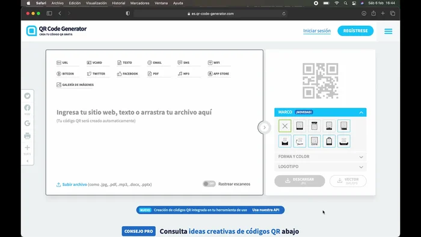Click the Usa nuestra API link
This screenshot has width=421, height=237.
coord(266,210)
